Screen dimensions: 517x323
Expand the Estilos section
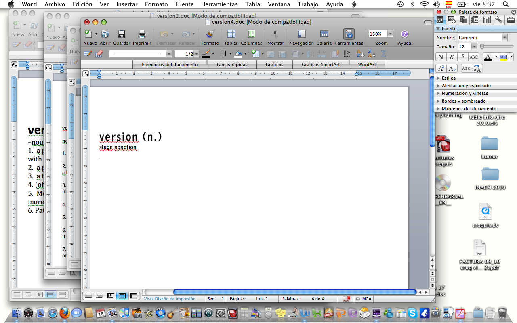(x=448, y=78)
